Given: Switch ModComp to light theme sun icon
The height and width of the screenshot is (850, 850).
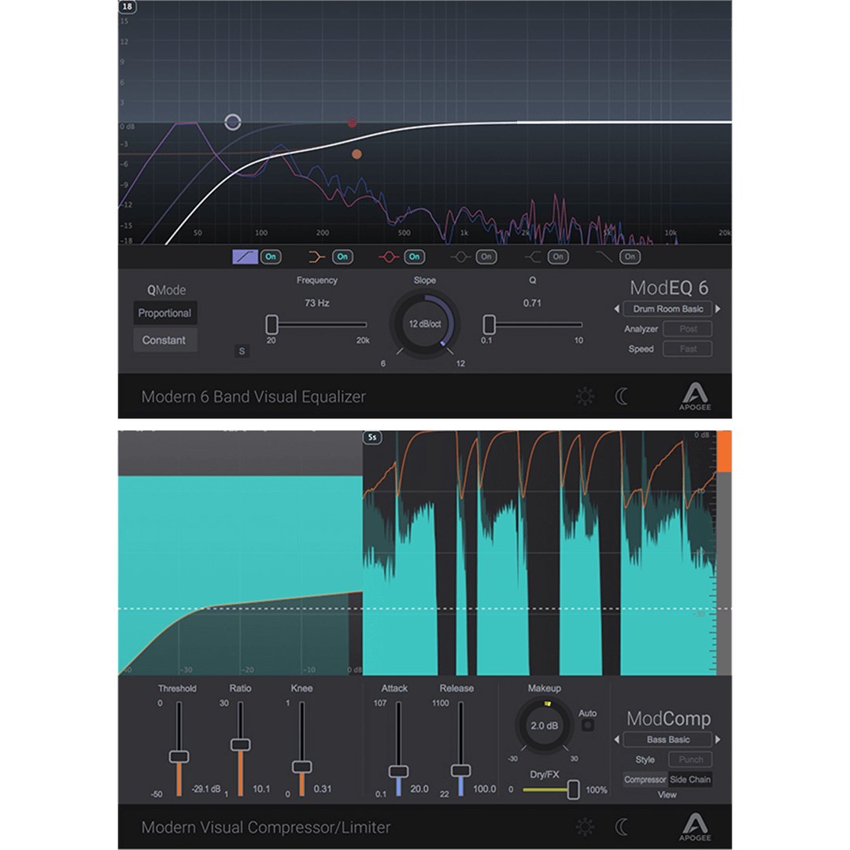Looking at the screenshot, I should pyautogui.click(x=585, y=827).
